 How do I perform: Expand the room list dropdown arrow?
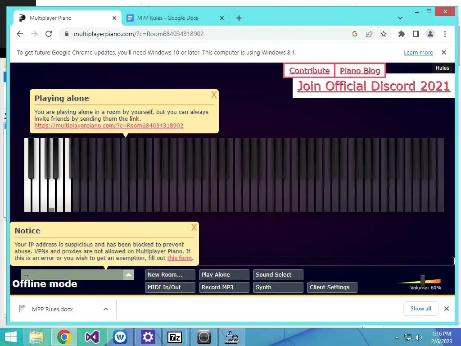[x=128, y=275]
